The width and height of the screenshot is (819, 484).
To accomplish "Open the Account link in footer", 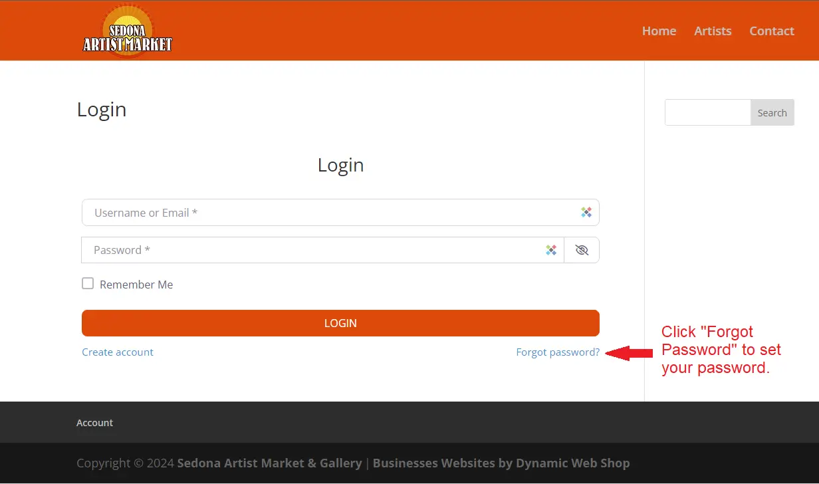I will point(95,423).
